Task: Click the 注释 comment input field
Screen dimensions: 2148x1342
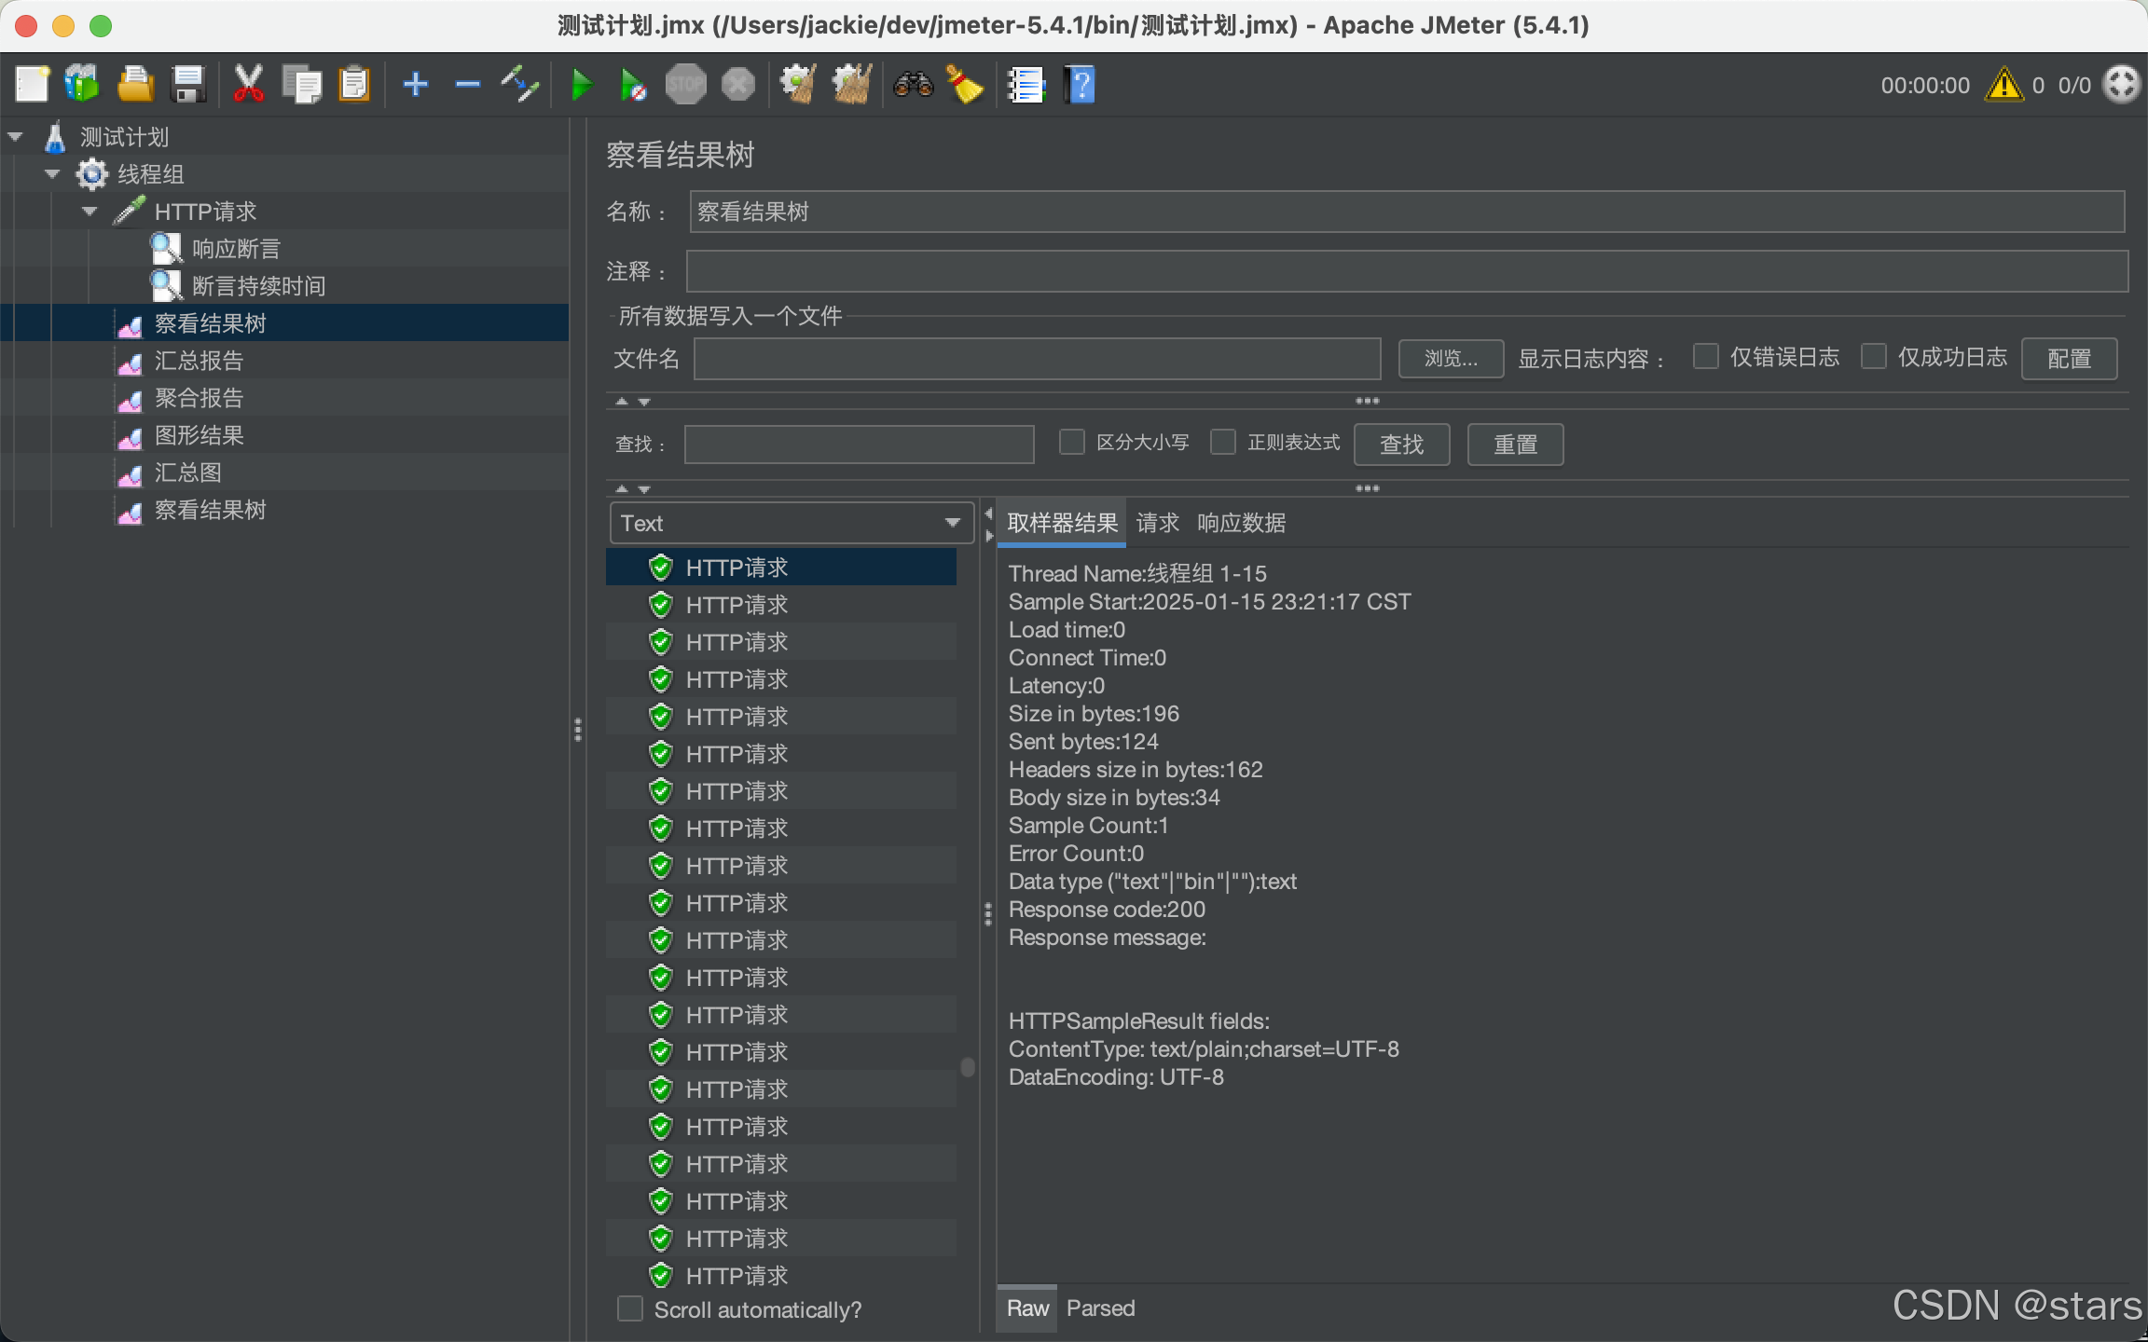Action: coord(1407,271)
